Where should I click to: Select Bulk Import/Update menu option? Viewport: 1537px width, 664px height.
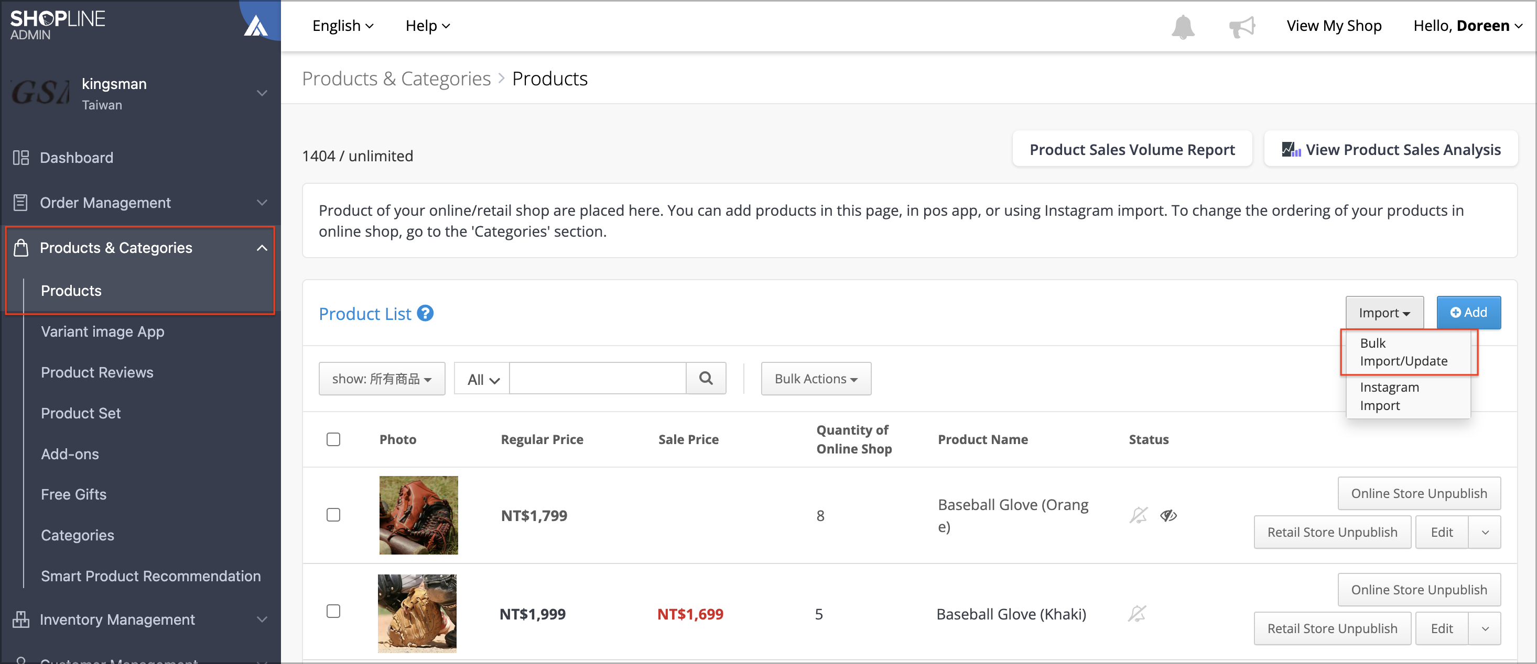tap(1403, 352)
